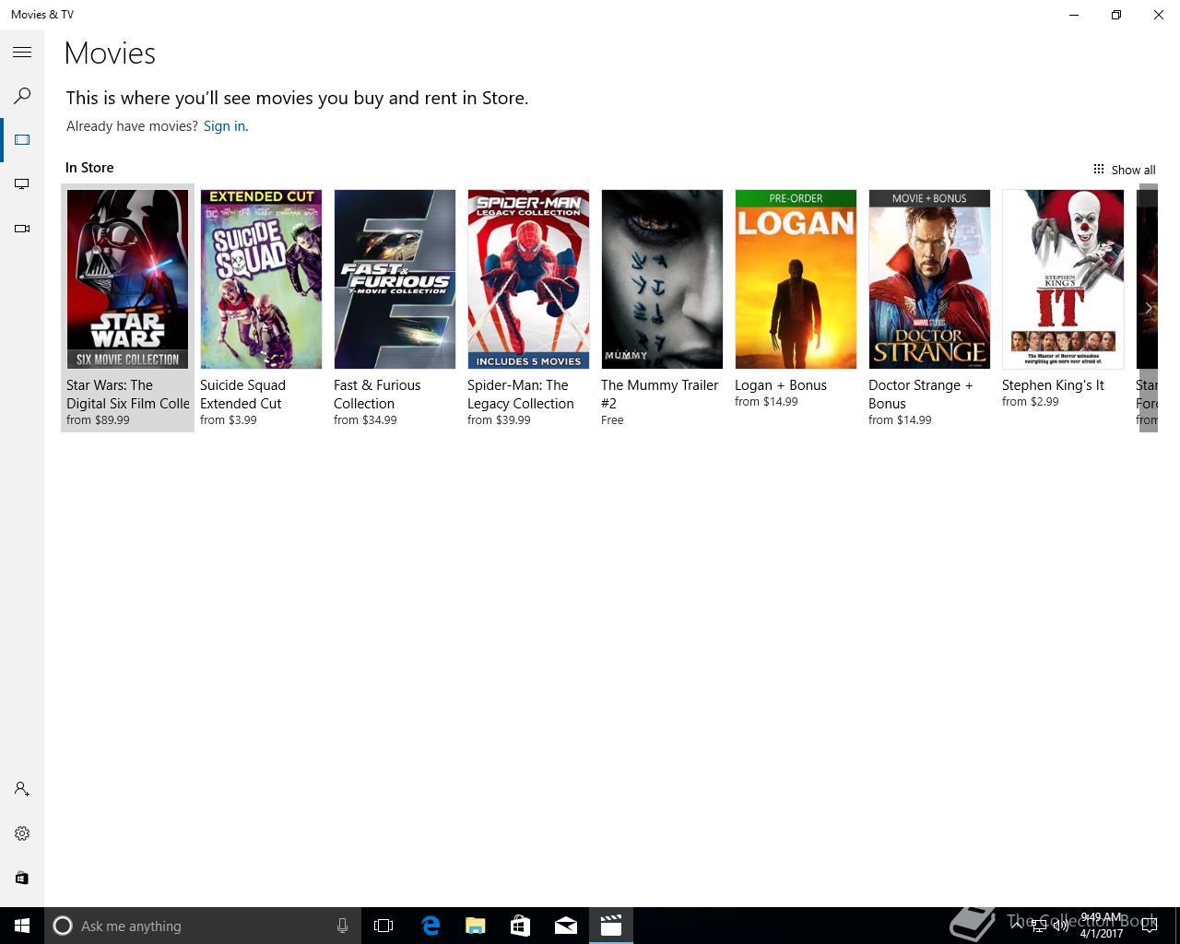Click the In Store section heading
Image resolution: width=1180 pixels, height=944 pixels.
click(89, 168)
